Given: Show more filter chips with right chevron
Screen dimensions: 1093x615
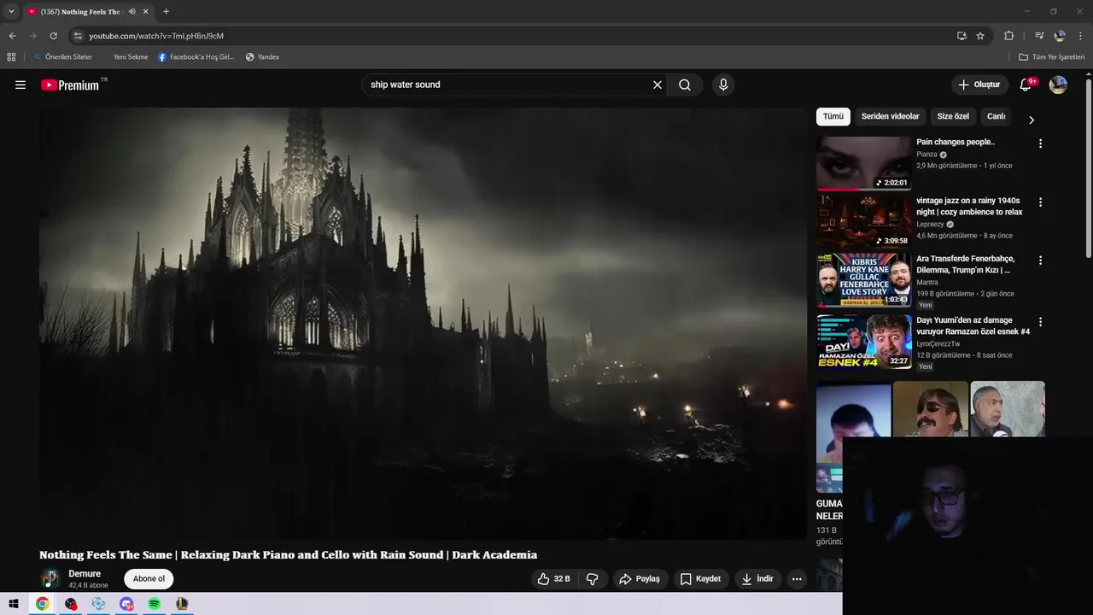Looking at the screenshot, I should pyautogui.click(x=1031, y=120).
